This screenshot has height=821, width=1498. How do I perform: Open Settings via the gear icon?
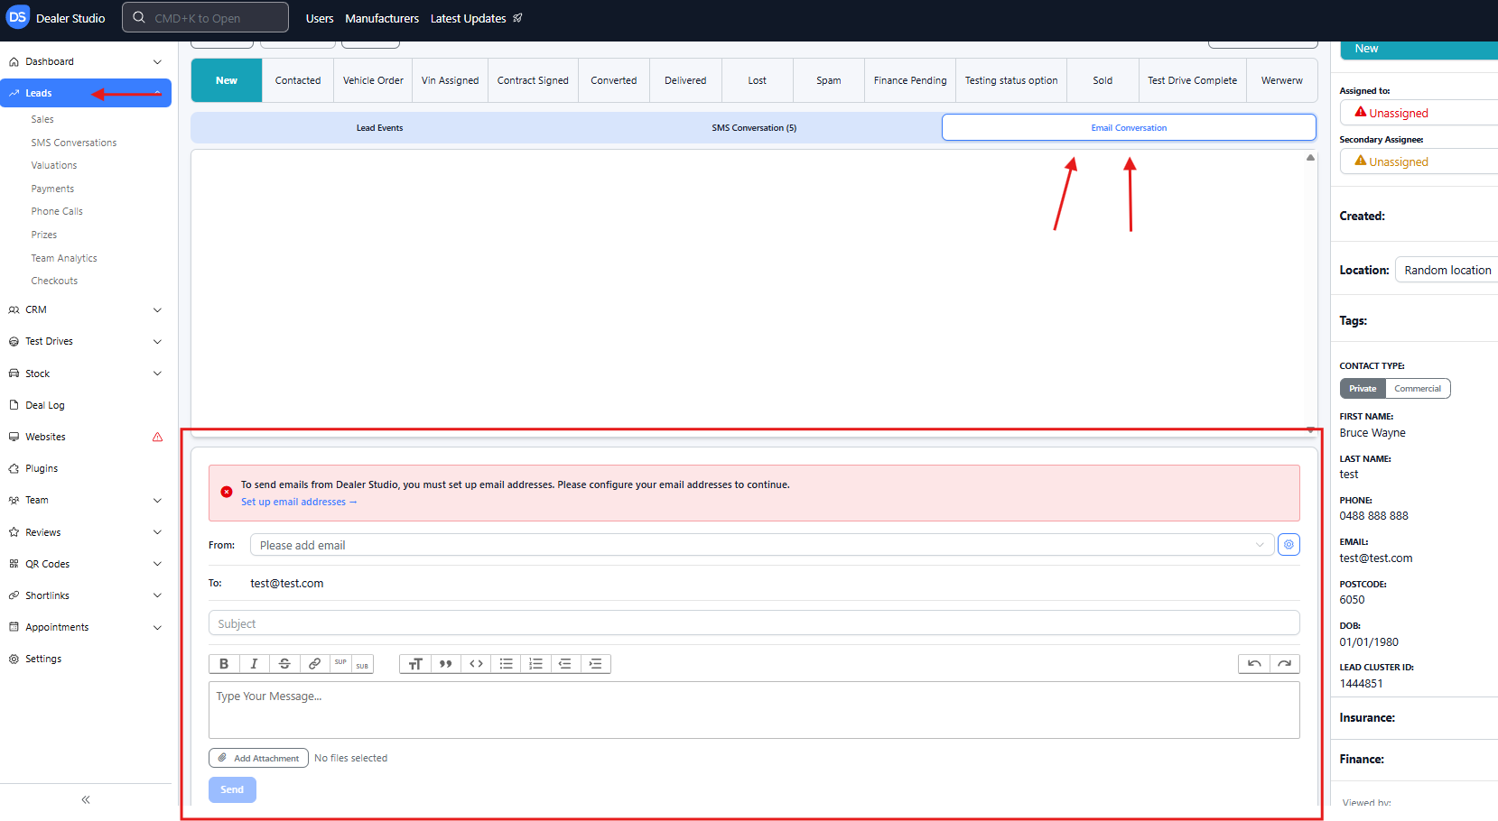click(x=14, y=659)
